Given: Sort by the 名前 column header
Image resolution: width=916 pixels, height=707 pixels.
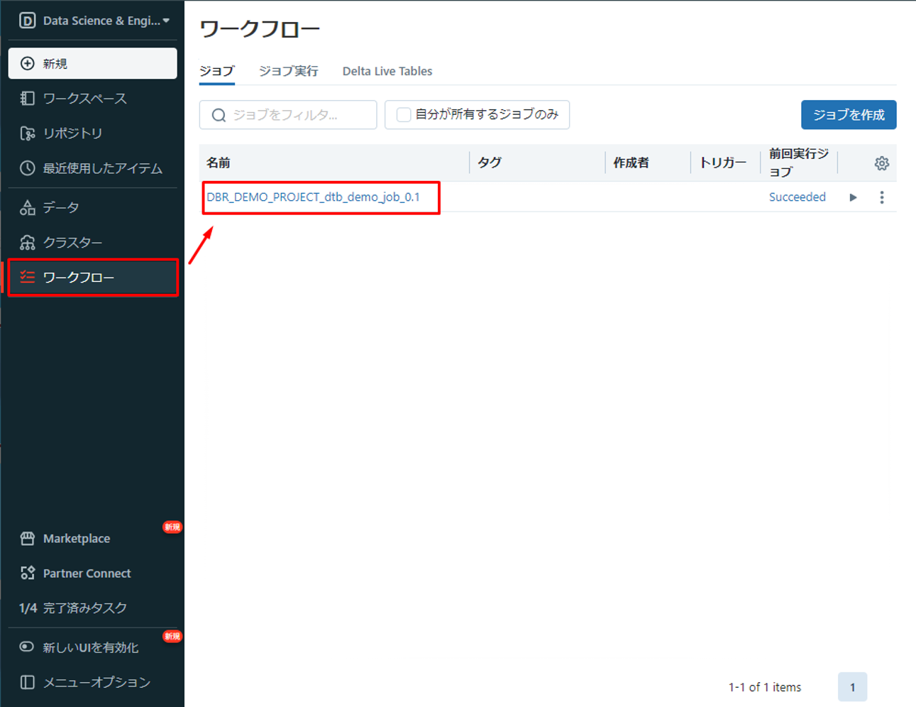Looking at the screenshot, I should click(x=219, y=163).
